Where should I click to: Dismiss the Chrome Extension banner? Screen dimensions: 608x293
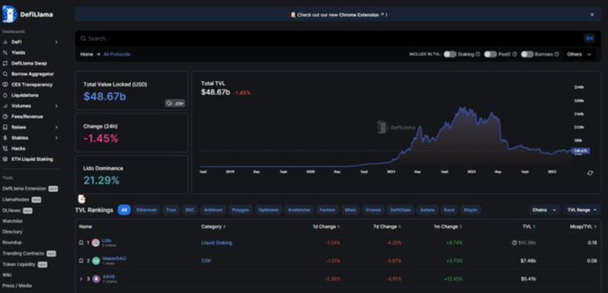[x=592, y=14]
